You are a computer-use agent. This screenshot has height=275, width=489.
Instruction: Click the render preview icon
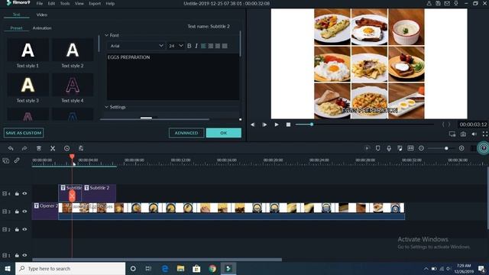(367, 148)
